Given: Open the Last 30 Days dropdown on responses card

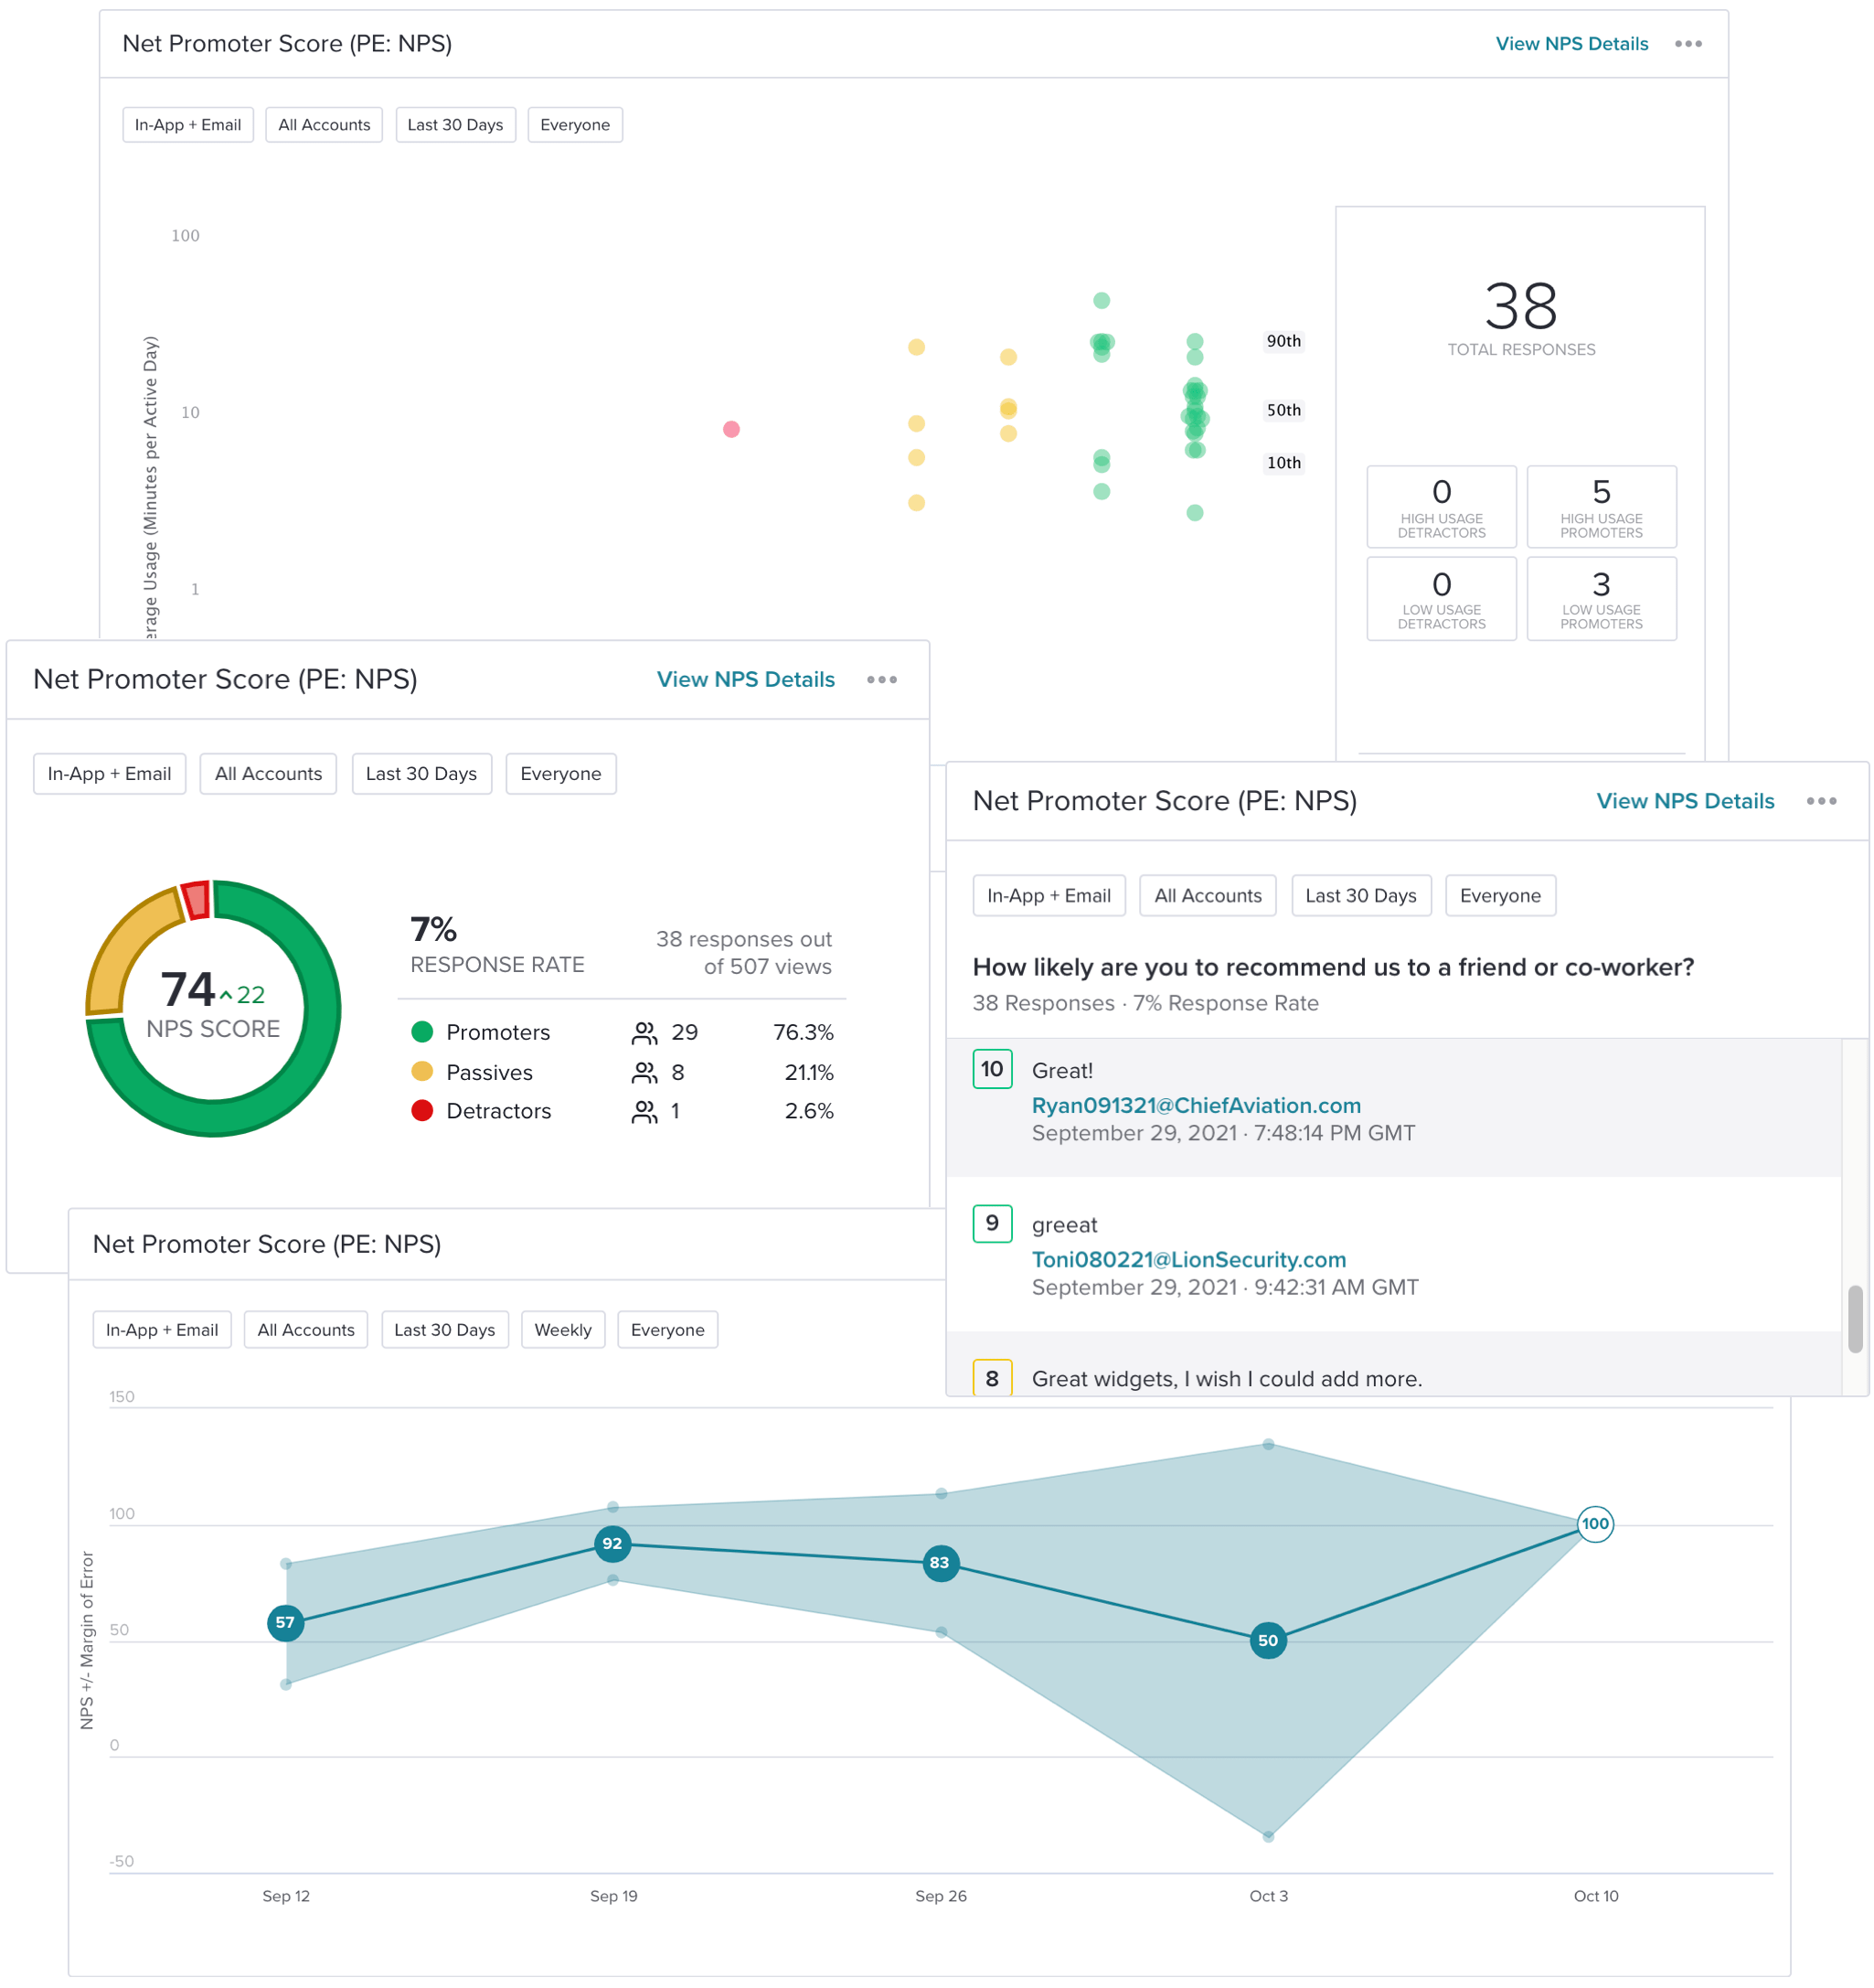Looking at the screenshot, I should [x=1361, y=895].
